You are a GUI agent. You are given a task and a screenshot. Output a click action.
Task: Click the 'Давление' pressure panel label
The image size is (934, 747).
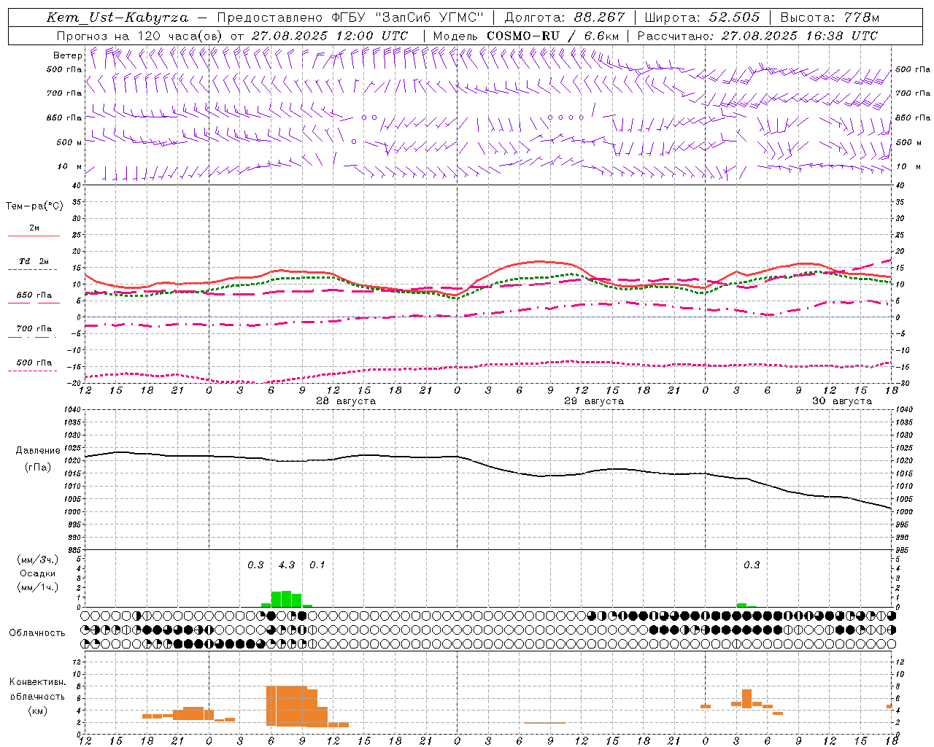38,451
